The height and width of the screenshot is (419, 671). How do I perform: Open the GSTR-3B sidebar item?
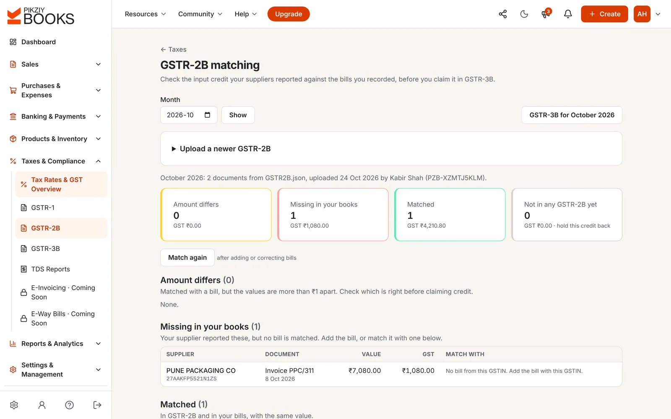(61, 248)
